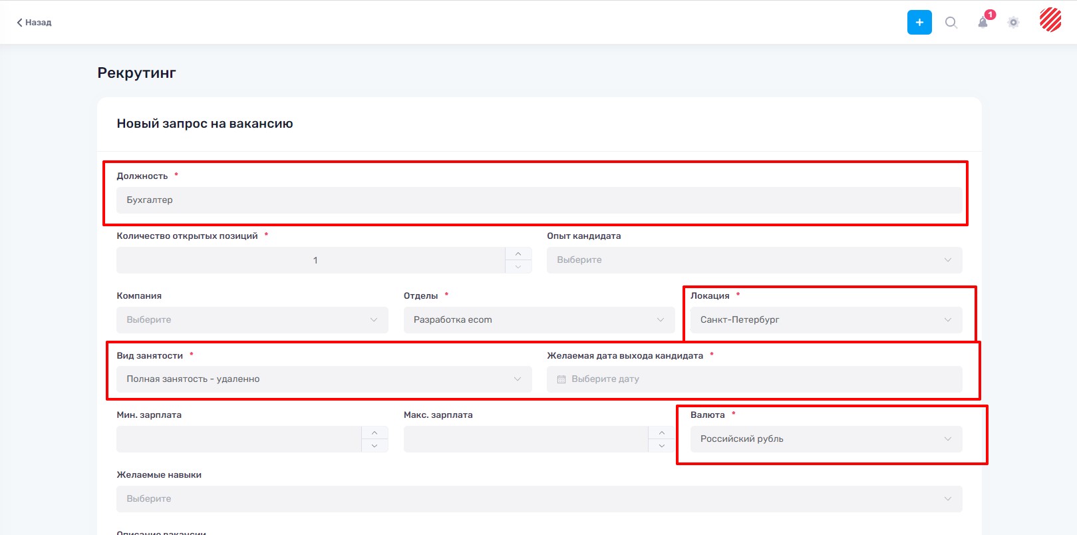Decrease Количество открытых позиций value

tap(518, 267)
